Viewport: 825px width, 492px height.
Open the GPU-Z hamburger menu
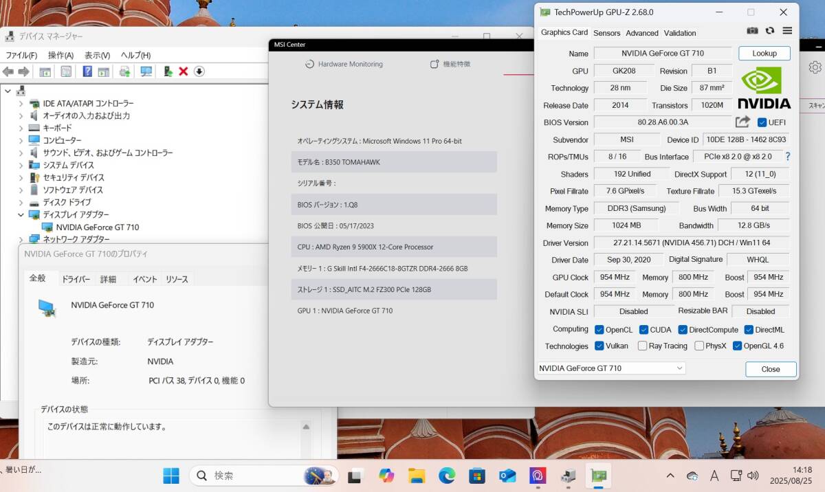click(787, 31)
